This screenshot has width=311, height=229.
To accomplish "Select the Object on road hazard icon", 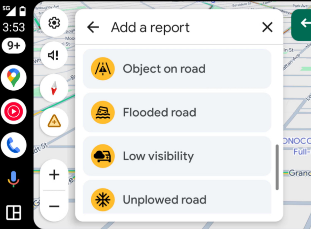I will tap(103, 68).
